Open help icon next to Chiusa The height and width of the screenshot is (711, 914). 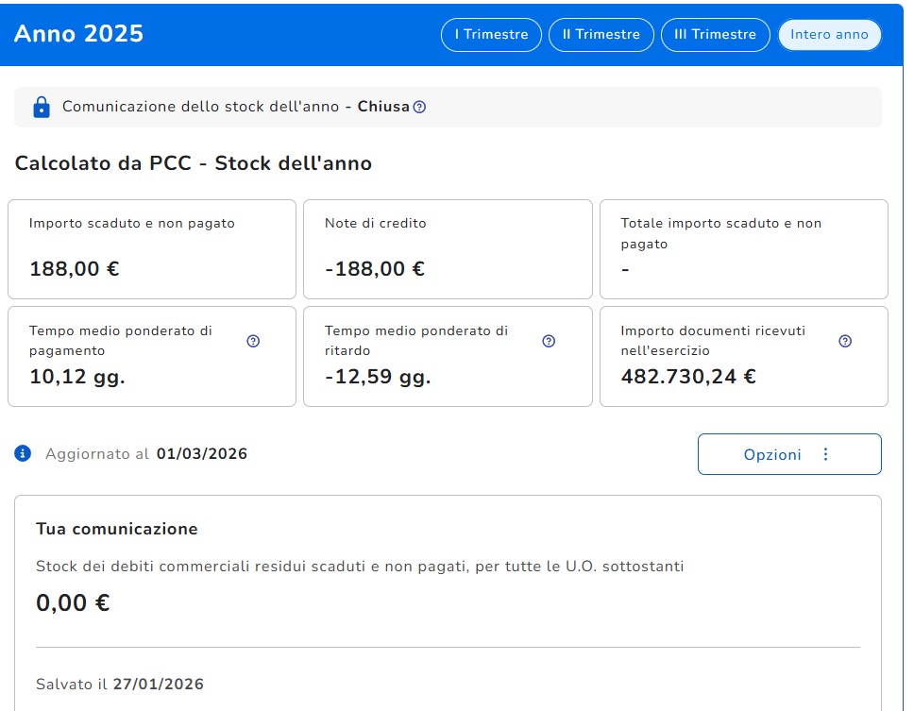tap(419, 107)
